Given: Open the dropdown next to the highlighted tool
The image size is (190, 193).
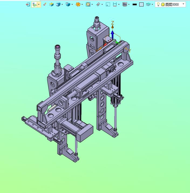Looking at the screenshot, I should tap(39, 5).
